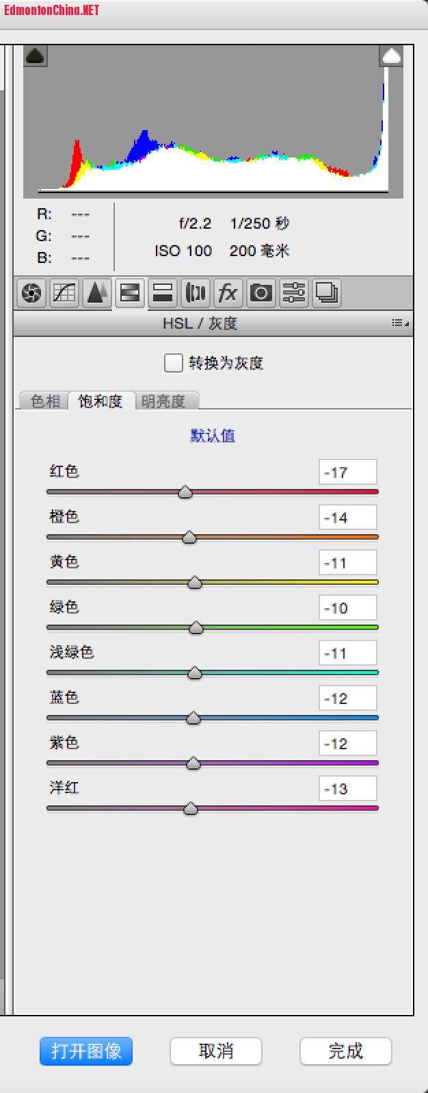The width and height of the screenshot is (428, 1093).
Task: Click the 橙色 value input field
Action: (347, 518)
